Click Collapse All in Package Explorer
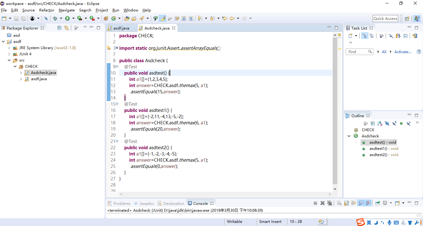The width and height of the screenshot is (423, 226). click(x=60, y=28)
